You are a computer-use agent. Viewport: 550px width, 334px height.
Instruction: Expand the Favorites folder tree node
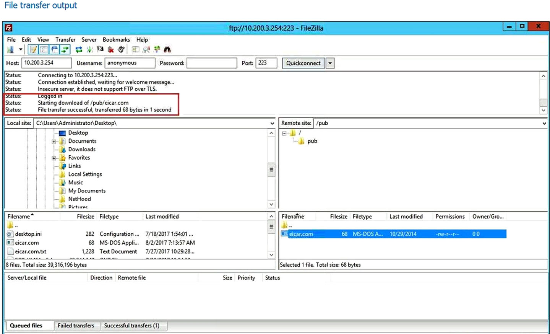54,158
